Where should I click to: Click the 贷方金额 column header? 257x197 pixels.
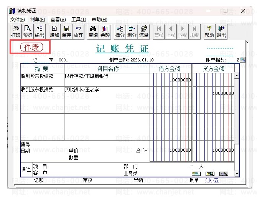[213, 69]
